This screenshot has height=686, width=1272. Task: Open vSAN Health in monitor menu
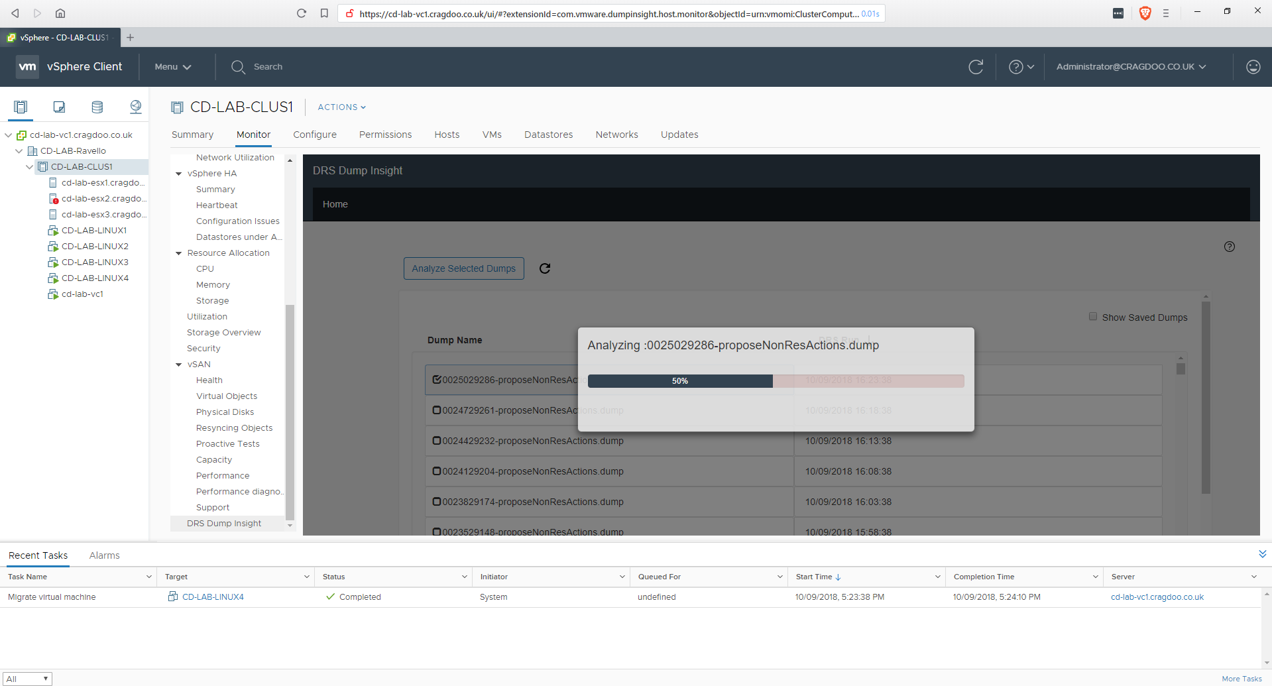coord(209,380)
